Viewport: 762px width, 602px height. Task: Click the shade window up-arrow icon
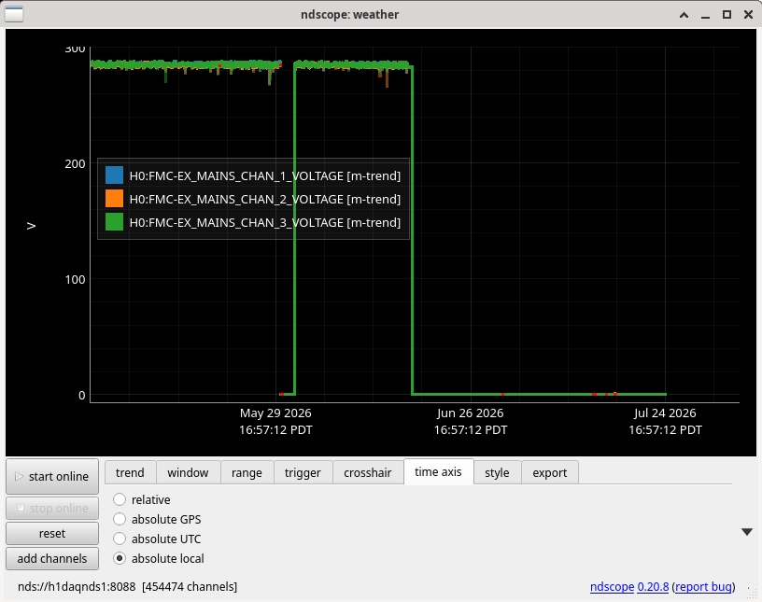point(684,15)
